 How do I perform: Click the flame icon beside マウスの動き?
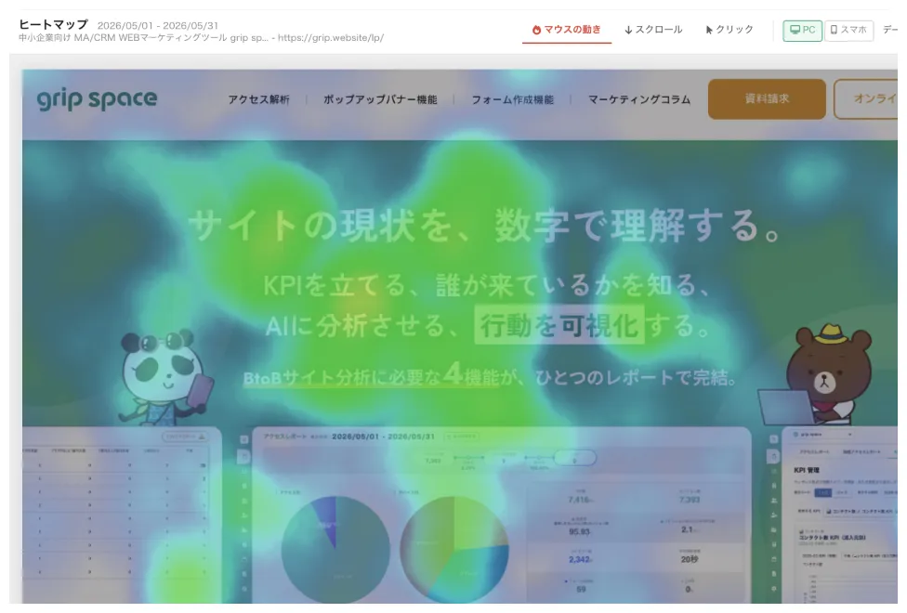[x=537, y=30]
